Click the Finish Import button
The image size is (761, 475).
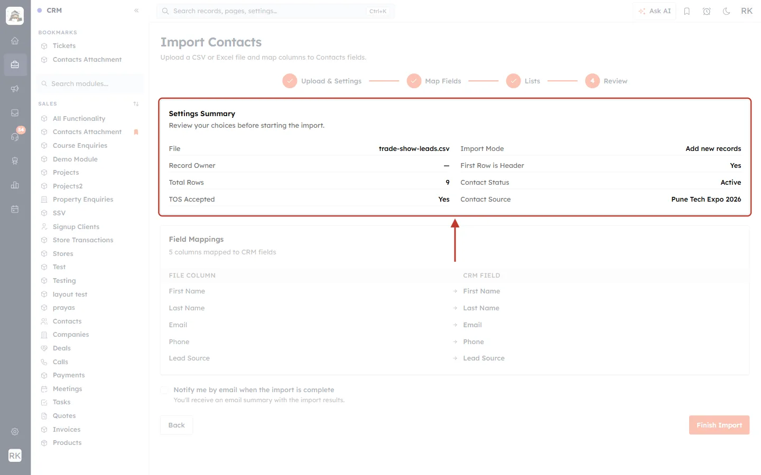[x=719, y=425]
